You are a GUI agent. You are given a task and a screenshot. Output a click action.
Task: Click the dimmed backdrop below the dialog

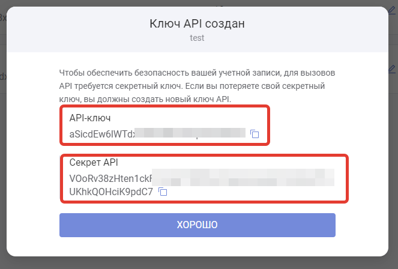(198, 263)
